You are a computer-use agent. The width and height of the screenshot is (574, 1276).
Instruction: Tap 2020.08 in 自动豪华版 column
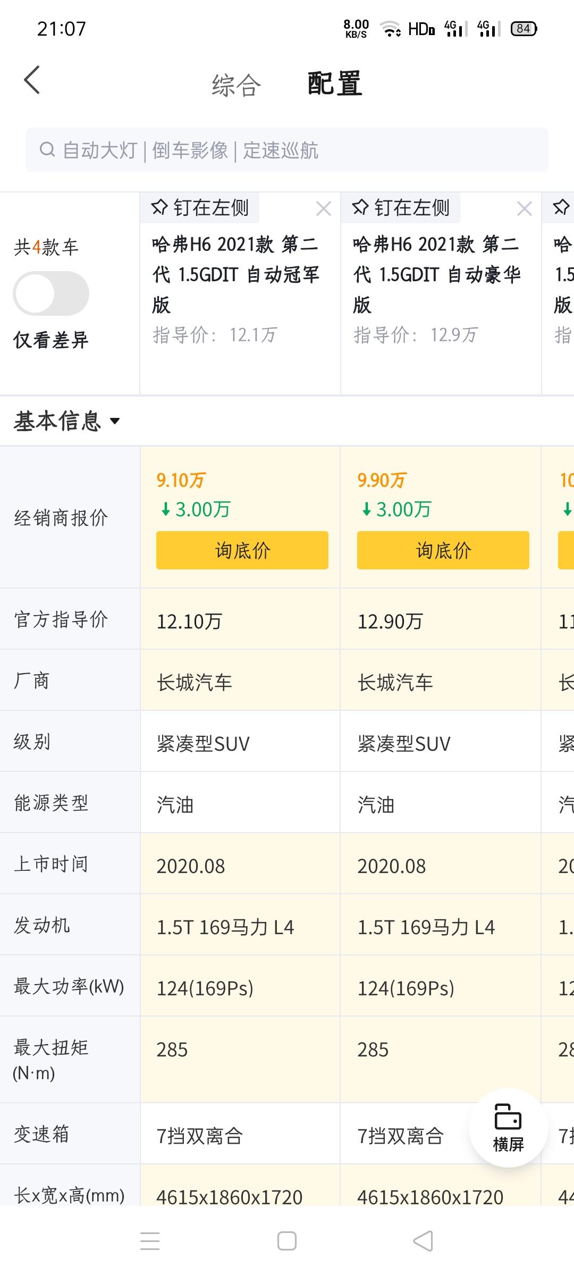point(392,866)
